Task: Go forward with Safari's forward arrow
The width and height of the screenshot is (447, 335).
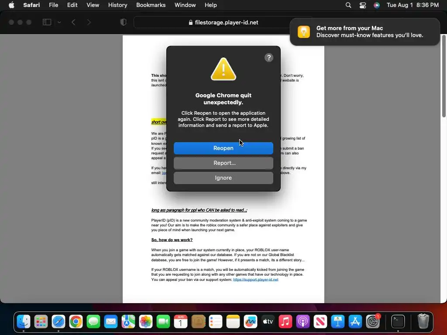Action: (89, 22)
